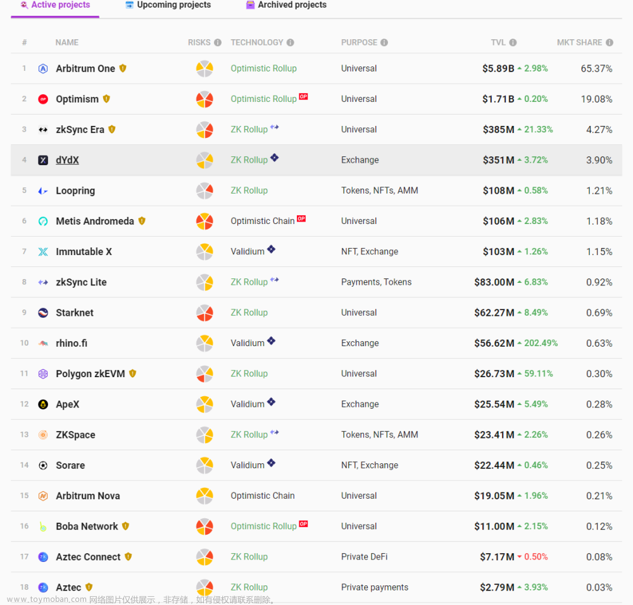Switch to the Upcoming projects tab
This screenshot has height=605, width=633.
(x=168, y=5)
